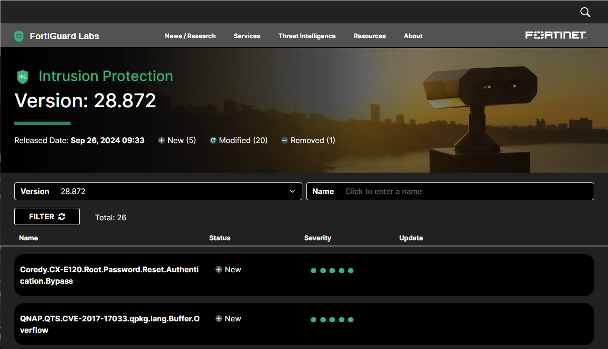
Task: Toggle the Name column header sort
Action: 28,237
